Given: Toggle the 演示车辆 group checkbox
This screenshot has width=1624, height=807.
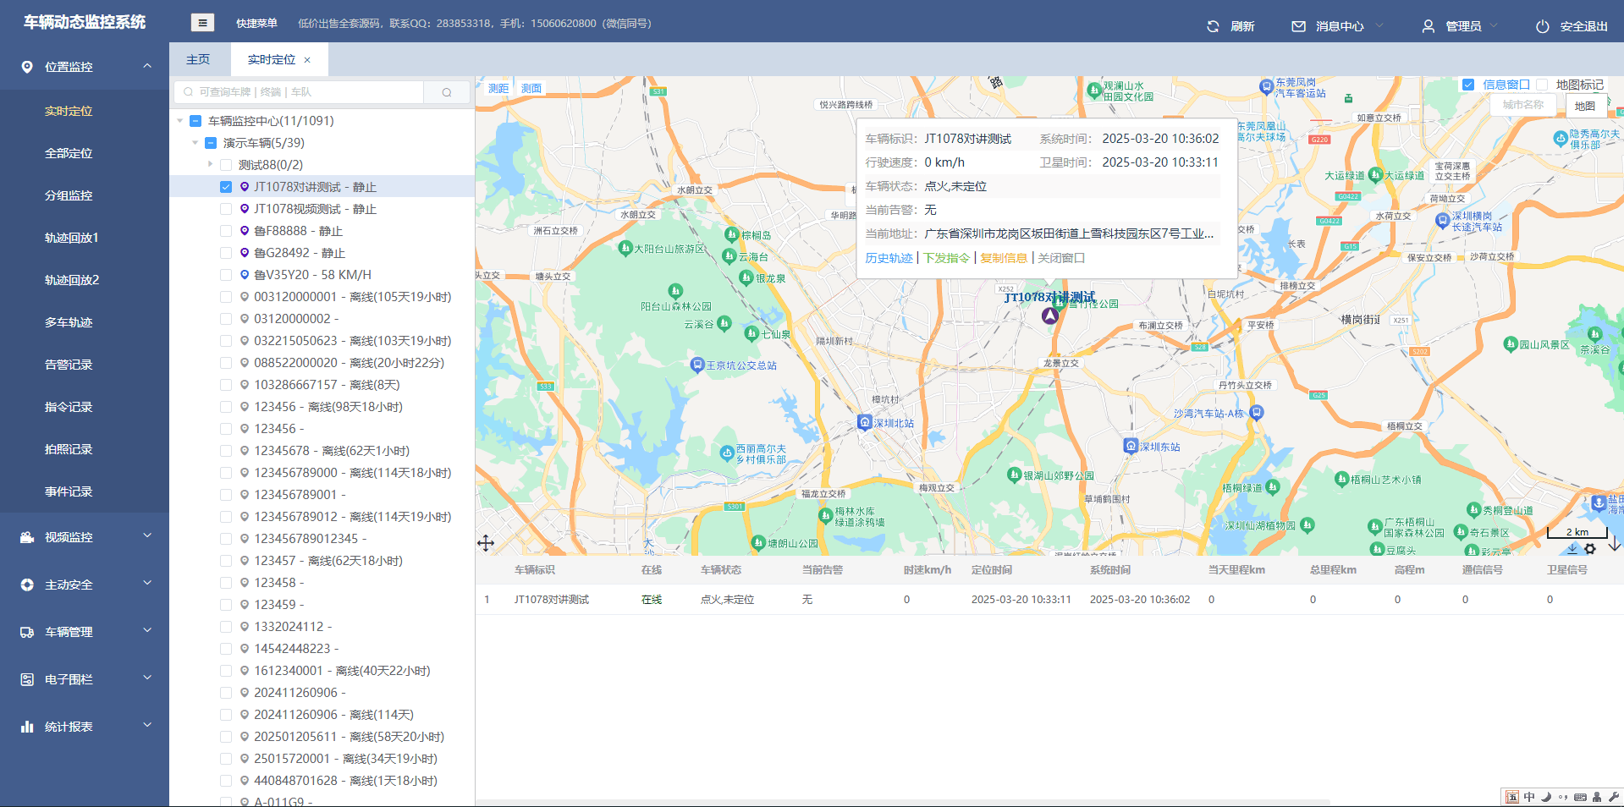Looking at the screenshot, I should pos(211,143).
